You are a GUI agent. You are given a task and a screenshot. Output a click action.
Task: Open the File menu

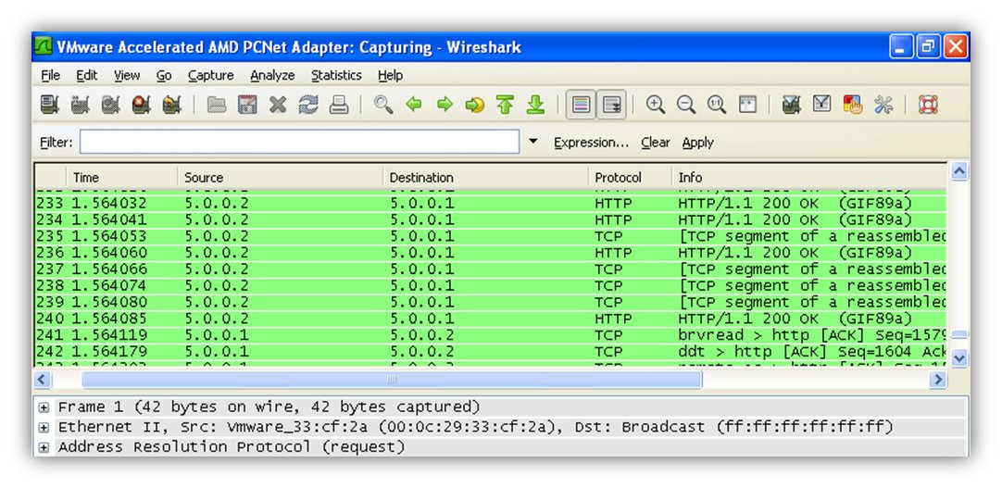tap(51, 75)
